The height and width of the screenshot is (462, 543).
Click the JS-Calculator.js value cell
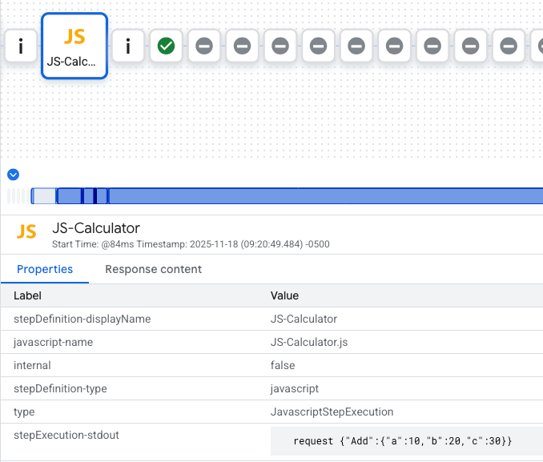[x=308, y=342]
